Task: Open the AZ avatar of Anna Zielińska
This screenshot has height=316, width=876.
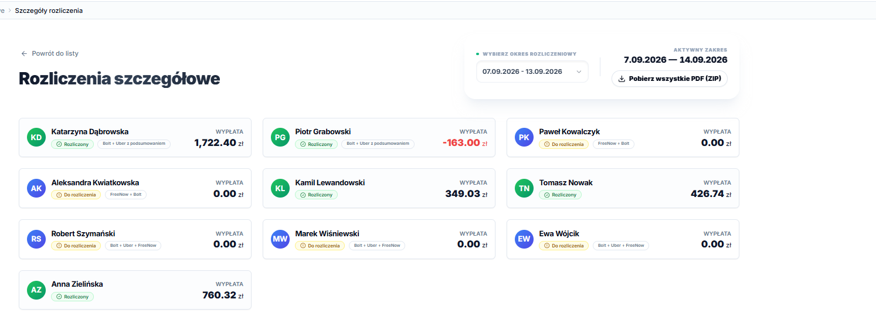Action: 36,290
